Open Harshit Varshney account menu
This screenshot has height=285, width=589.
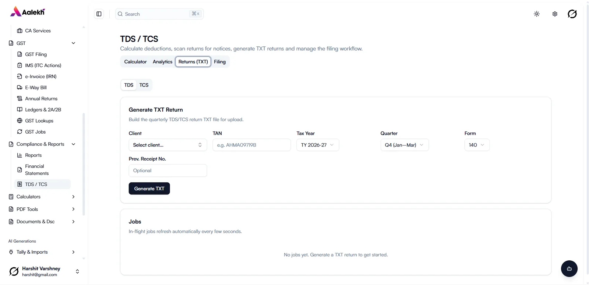pos(44,271)
